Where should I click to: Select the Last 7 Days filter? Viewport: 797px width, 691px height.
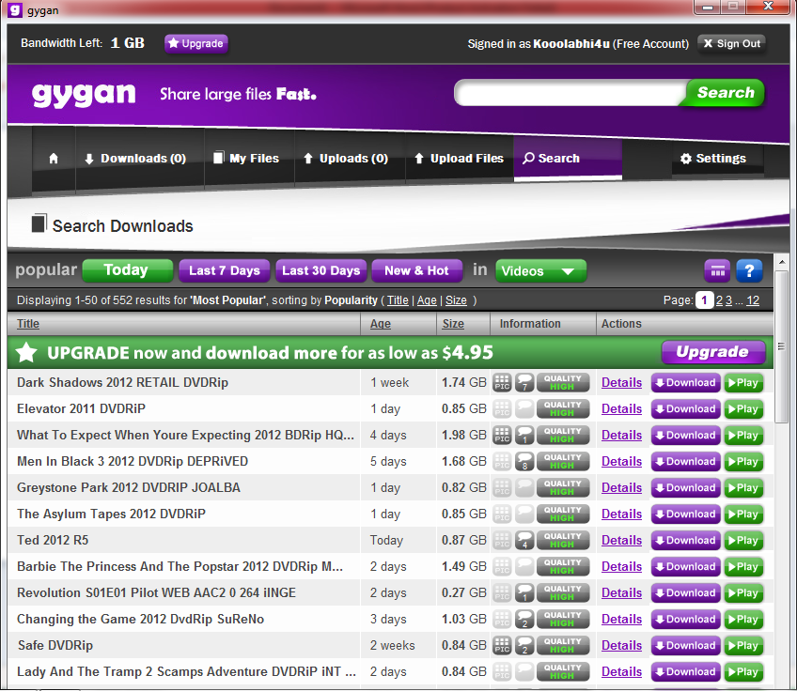pyautogui.click(x=225, y=270)
